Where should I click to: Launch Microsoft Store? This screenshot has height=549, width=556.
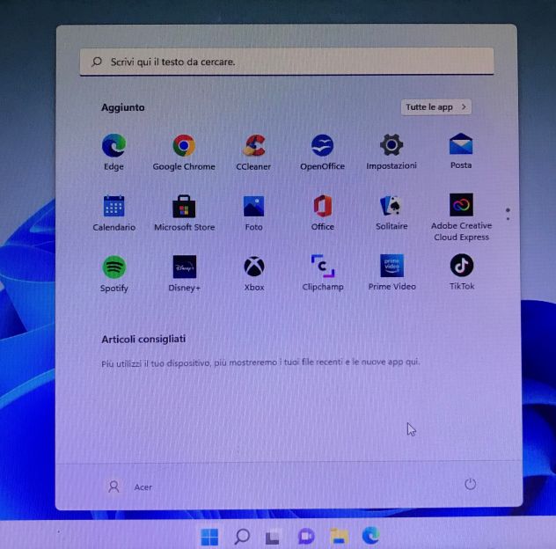(x=184, y=213)
